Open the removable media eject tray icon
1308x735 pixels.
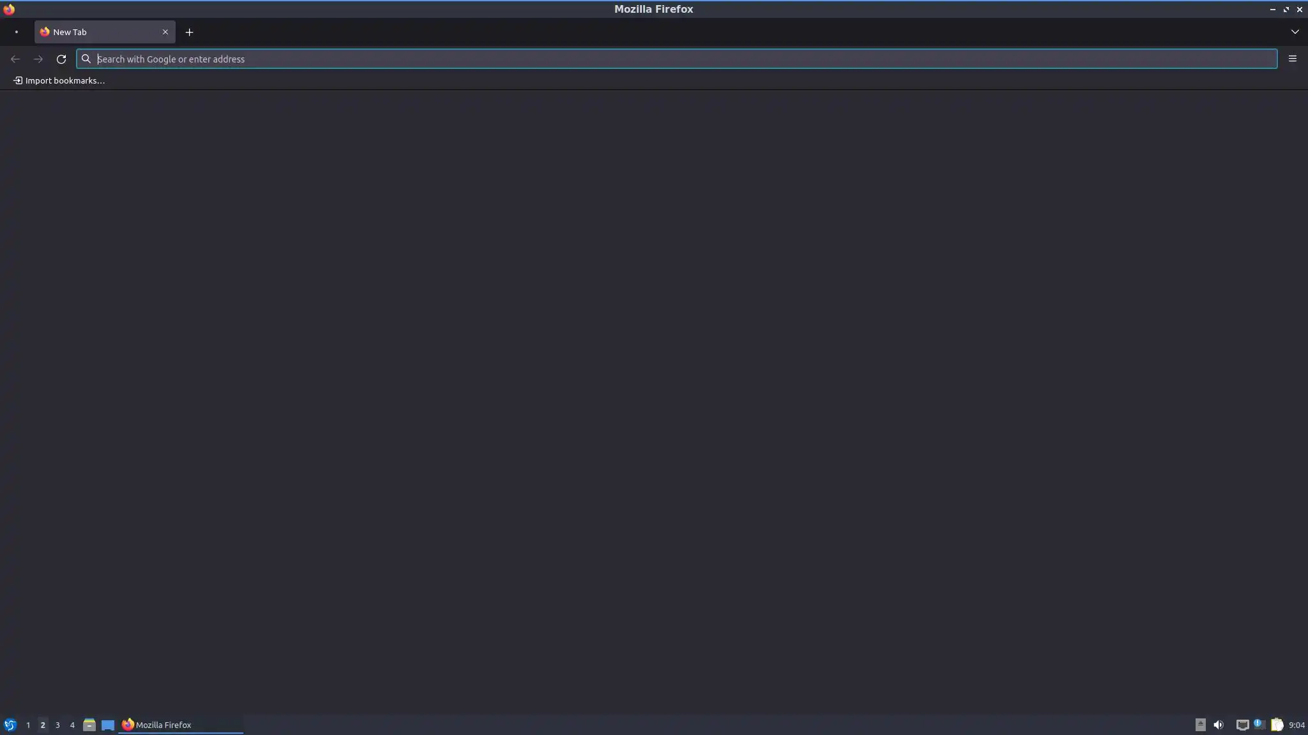[1200, 725]
